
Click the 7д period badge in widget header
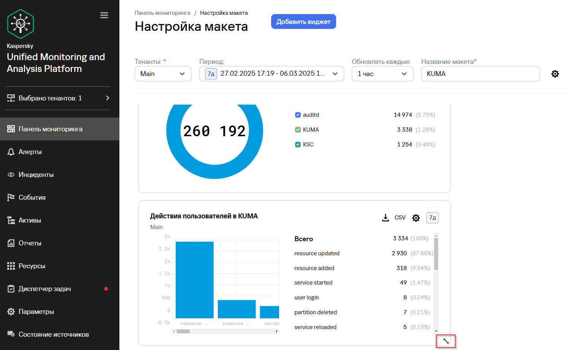pos(433,218)
